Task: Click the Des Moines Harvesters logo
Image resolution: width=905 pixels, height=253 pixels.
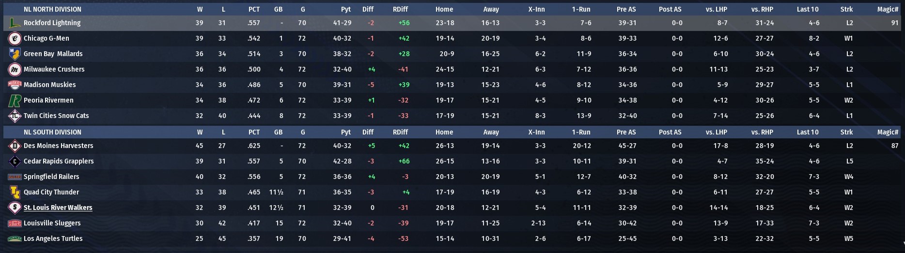Action: coord(15,146)
